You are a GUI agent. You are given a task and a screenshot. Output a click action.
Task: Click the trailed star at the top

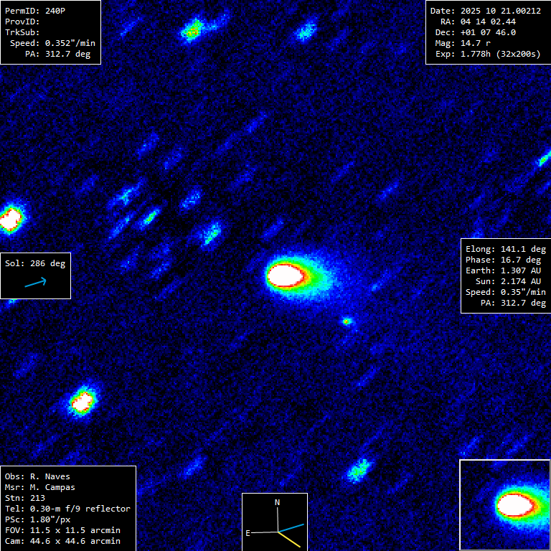click(192, 31)
